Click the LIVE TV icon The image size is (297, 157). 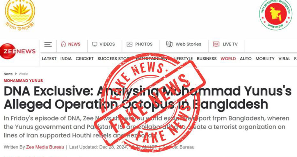[216, 44]
